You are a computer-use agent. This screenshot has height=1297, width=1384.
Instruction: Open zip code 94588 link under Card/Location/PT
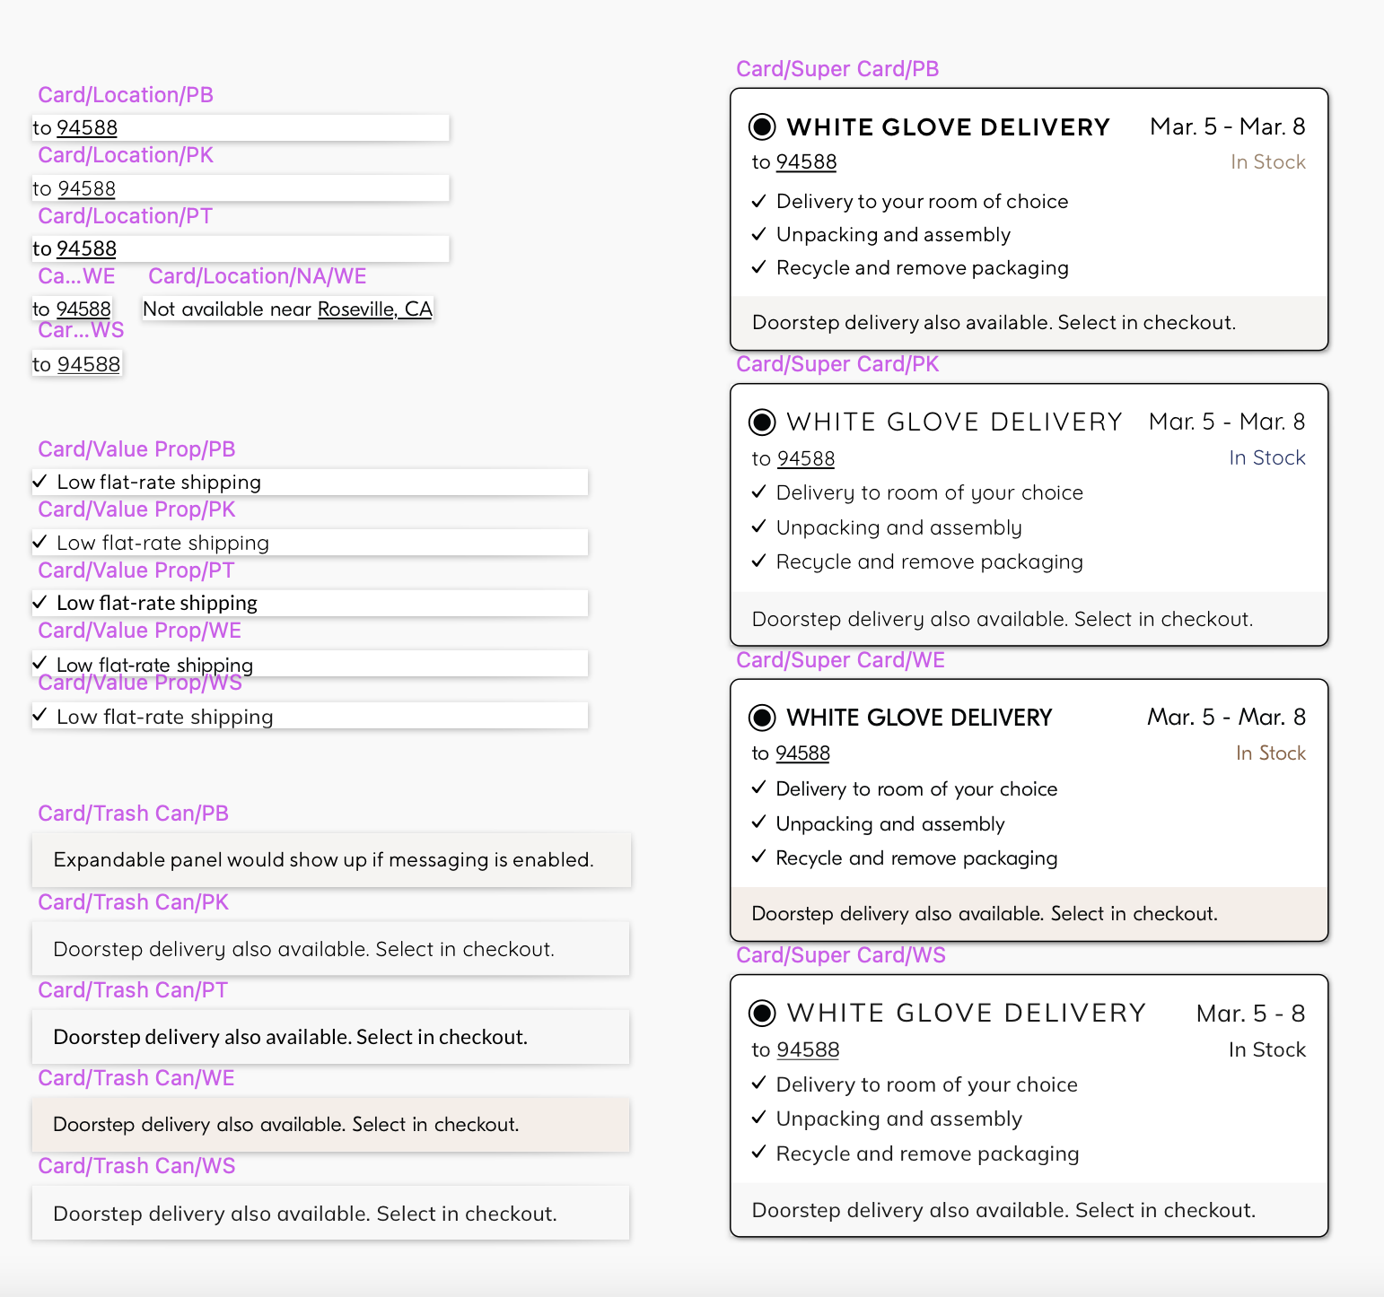click(86, 249)
